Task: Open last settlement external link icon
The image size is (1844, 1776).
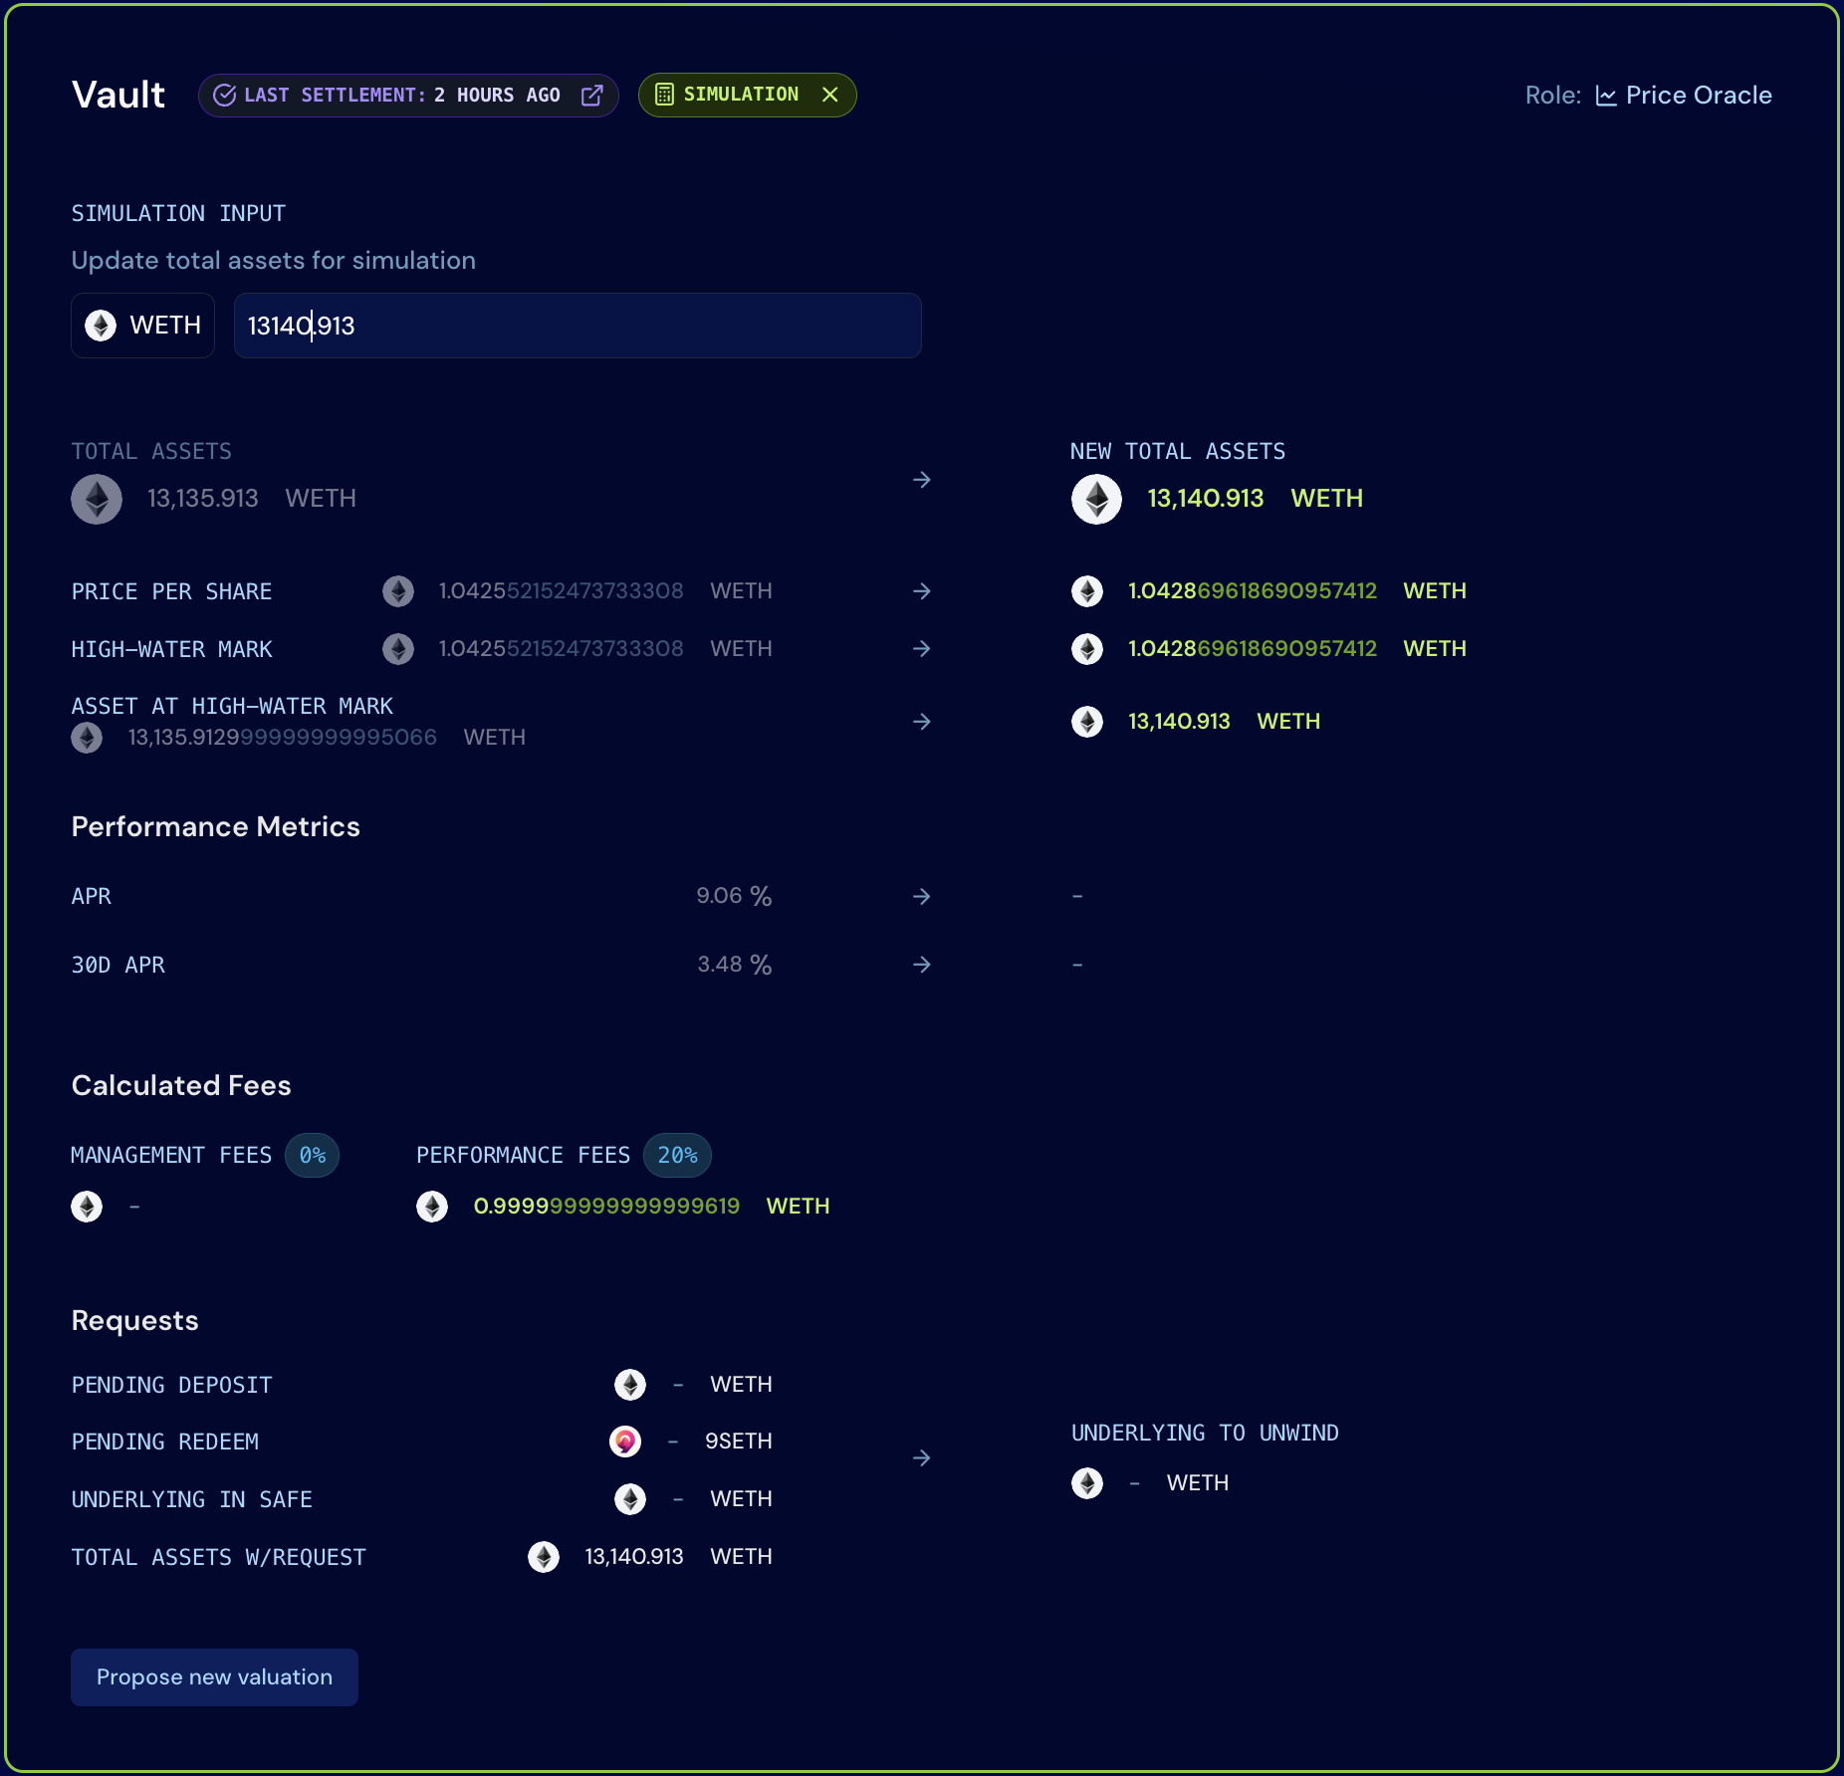Action: pyautogui.click(x=592, y=95)
